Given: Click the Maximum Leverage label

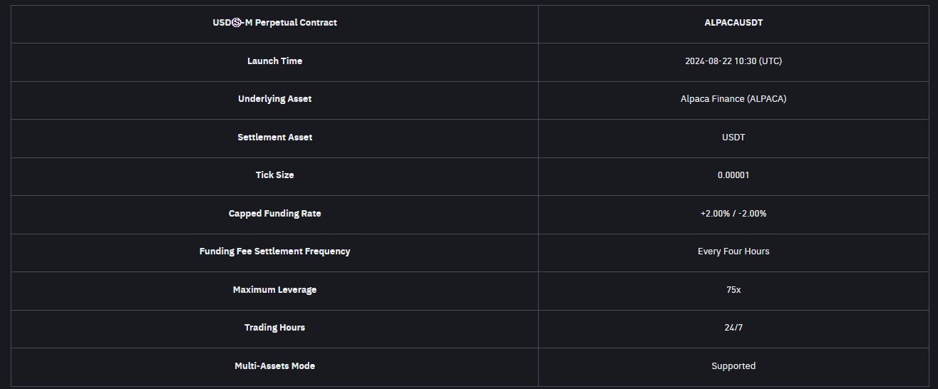Looking at the screenshot, I should pos(274,290).
